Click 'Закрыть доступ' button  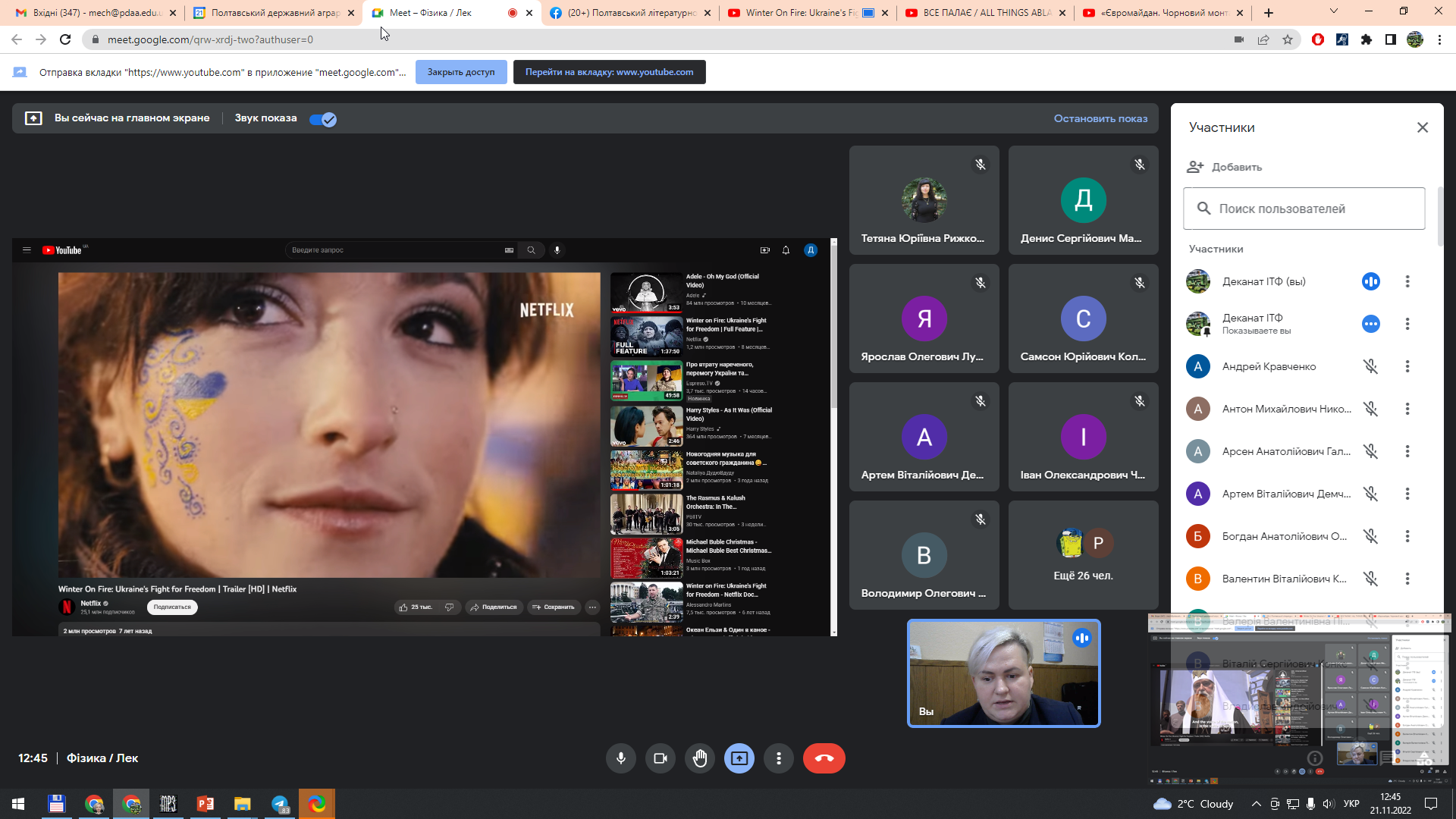click(x=461, y=72)
